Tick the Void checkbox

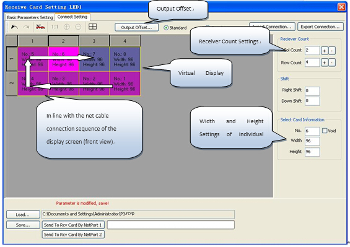coord(325,131)
